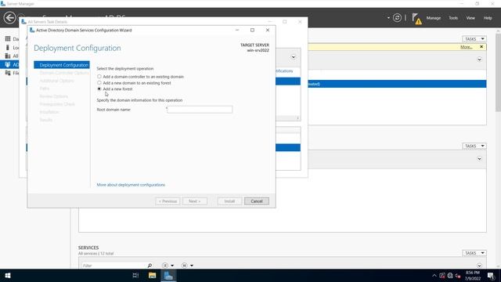Open the Windows Start menu
The width and height of the screenshot is (501, 282).
[x=8, y=276]
